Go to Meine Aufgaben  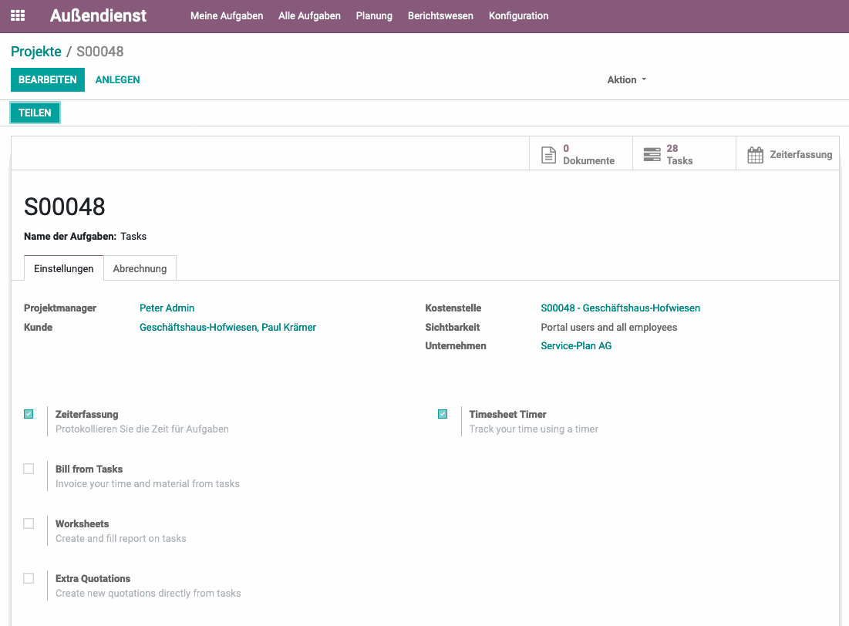click(227, 15)
